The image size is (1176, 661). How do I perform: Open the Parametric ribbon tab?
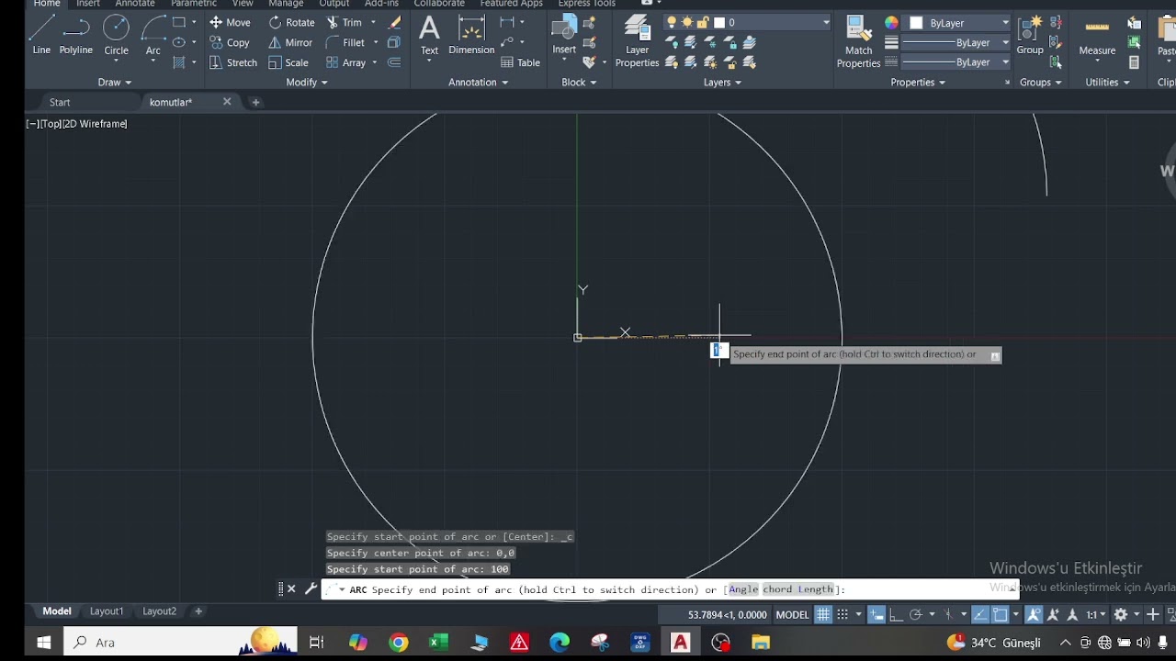(x=194, y=4)
